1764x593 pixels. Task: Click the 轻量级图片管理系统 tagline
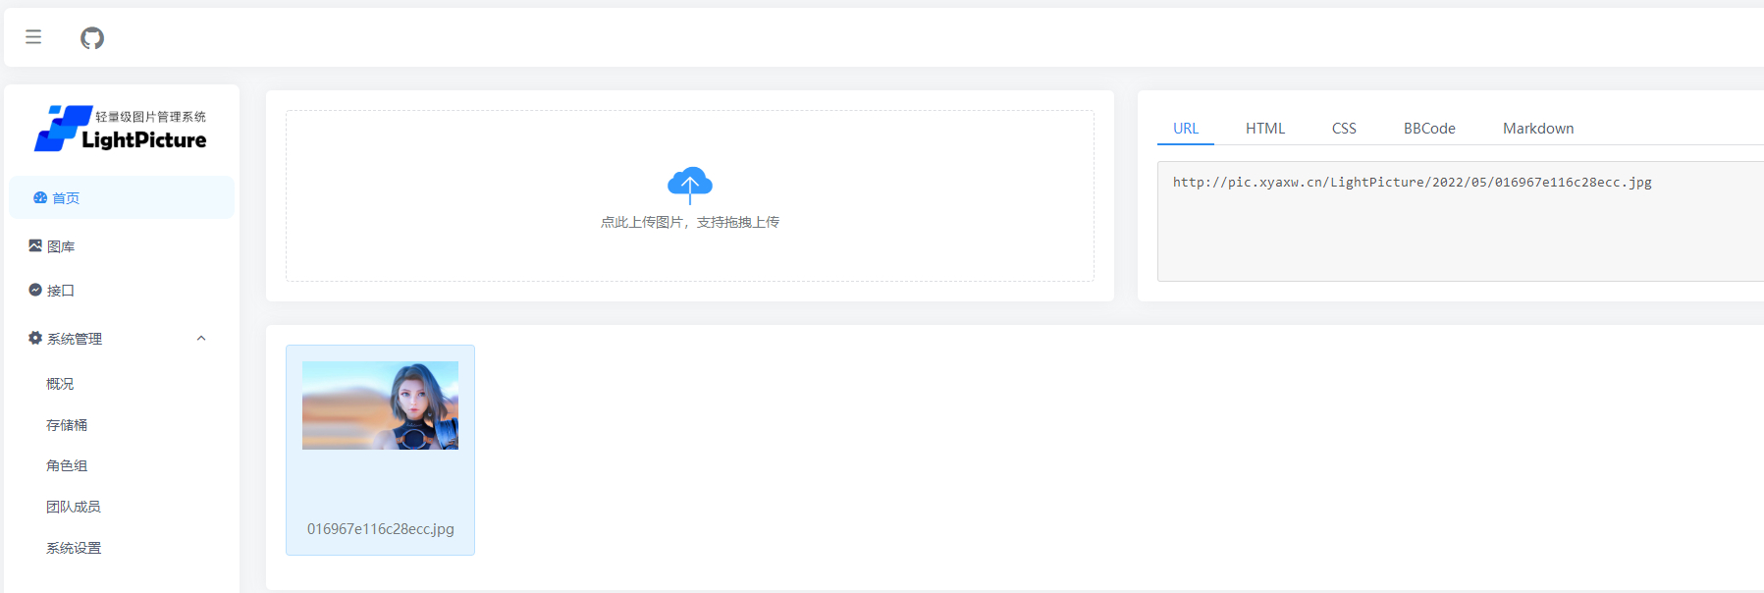[x=150, y=117]
